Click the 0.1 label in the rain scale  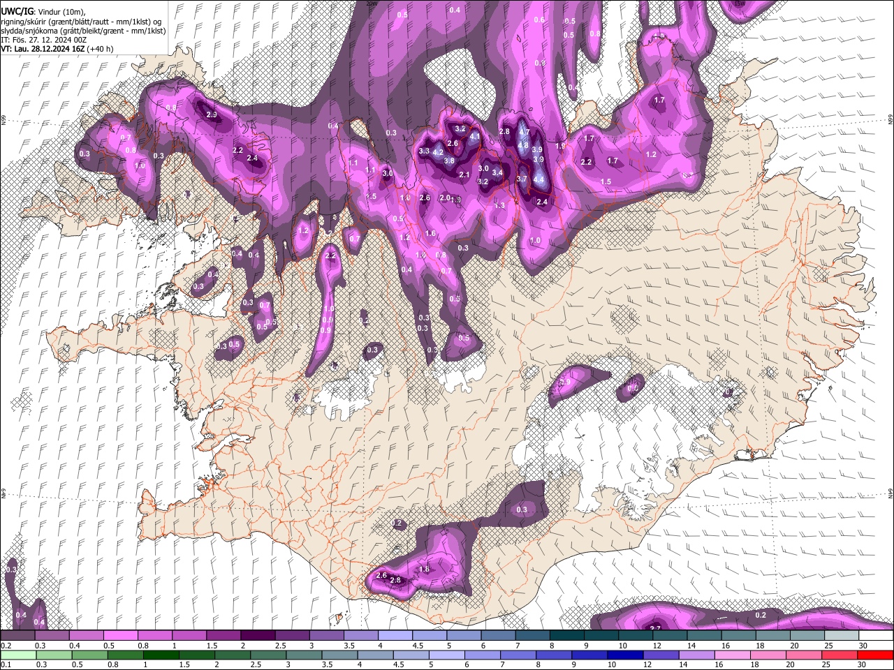pos(5,664)
